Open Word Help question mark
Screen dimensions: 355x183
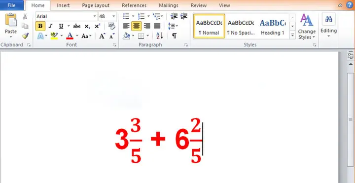coord(350,5)
